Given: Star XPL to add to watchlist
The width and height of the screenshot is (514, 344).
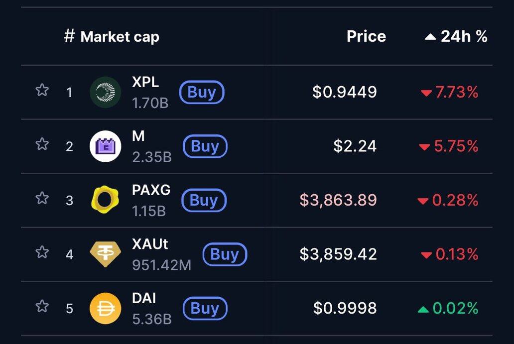Looking at the screenshot, I should [42, 91].
